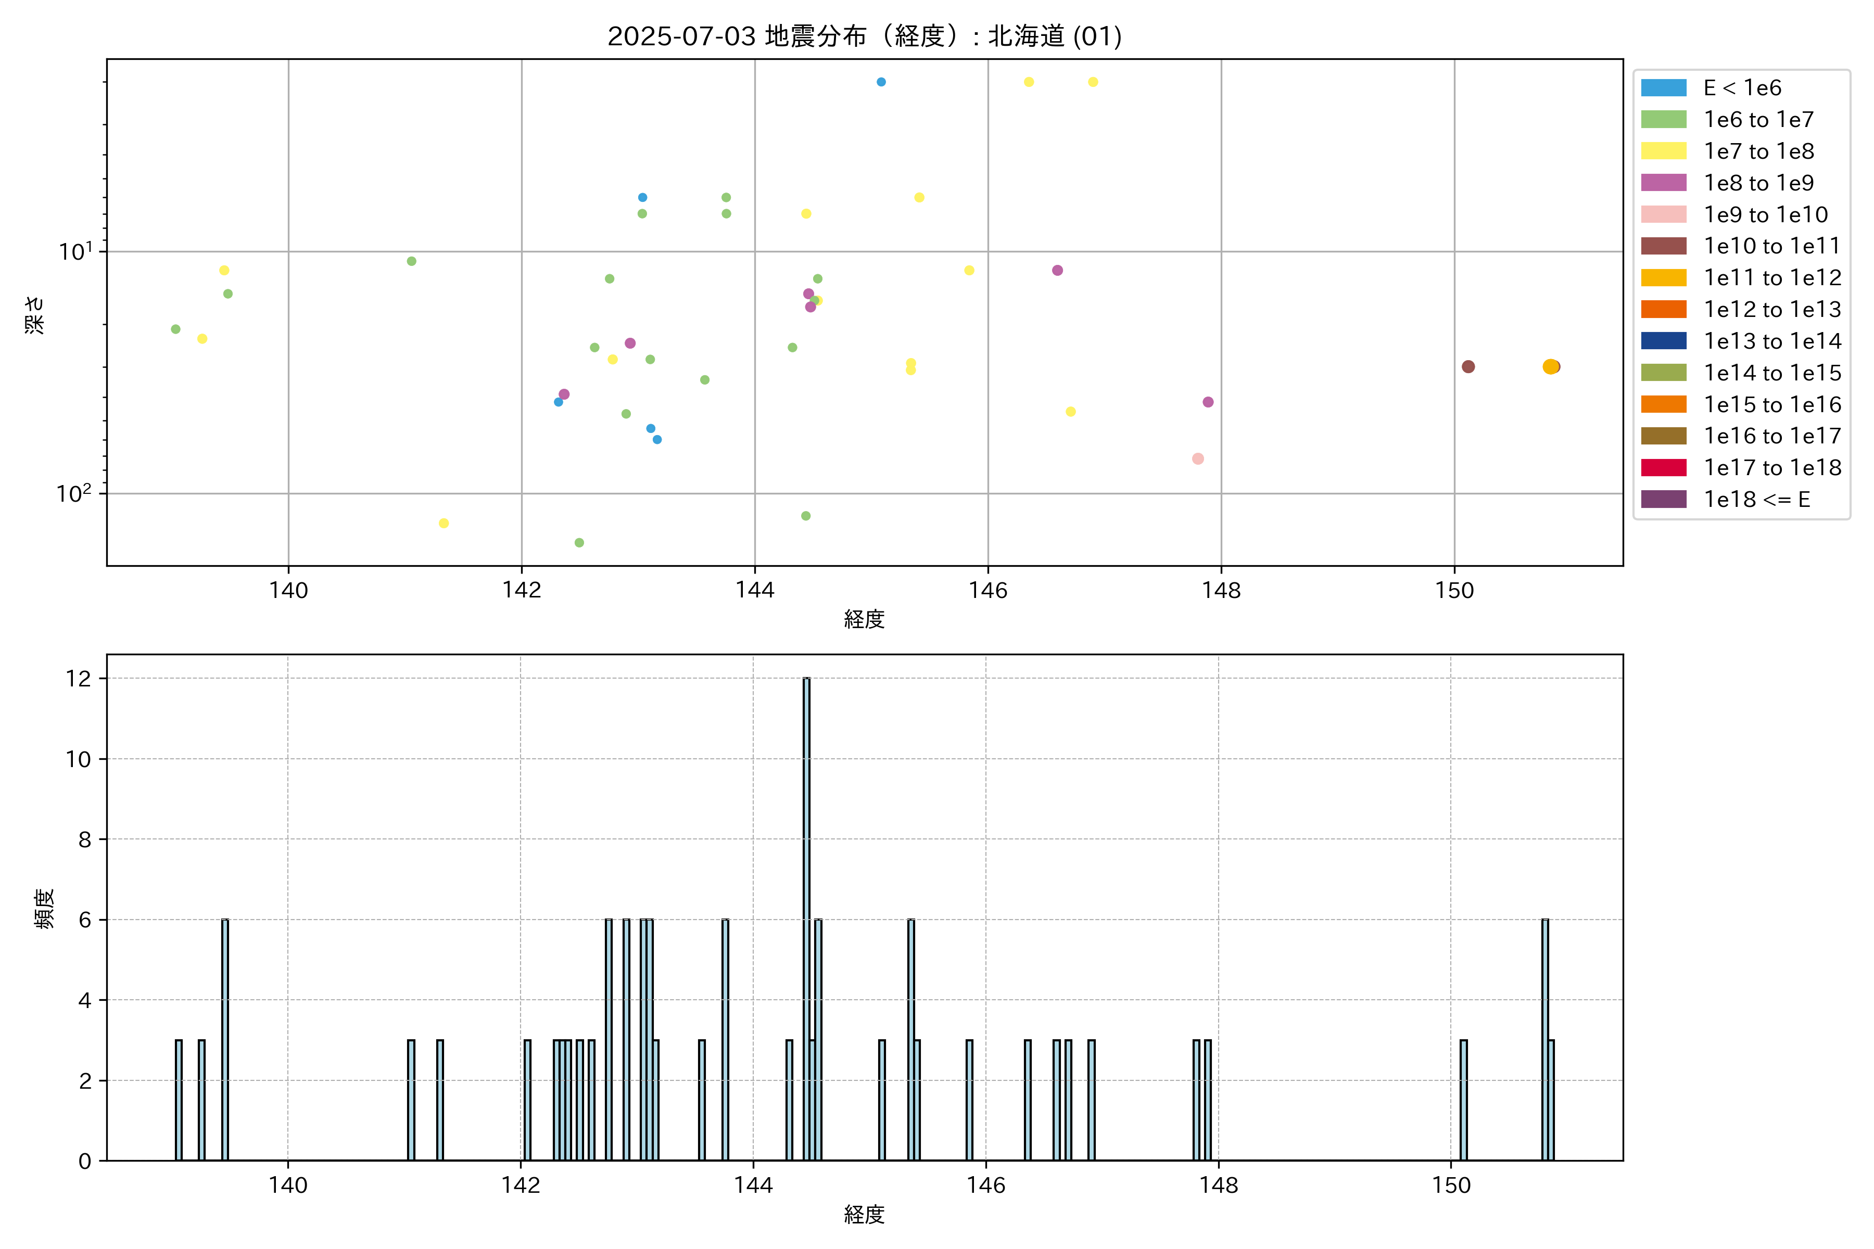Click the blue scatter point at top near 145
Screen dimensions: 1874x1249
880,82
